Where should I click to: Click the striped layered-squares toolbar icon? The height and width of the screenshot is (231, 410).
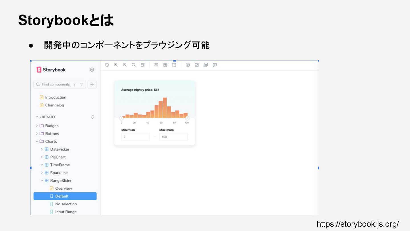pos(206,65)
